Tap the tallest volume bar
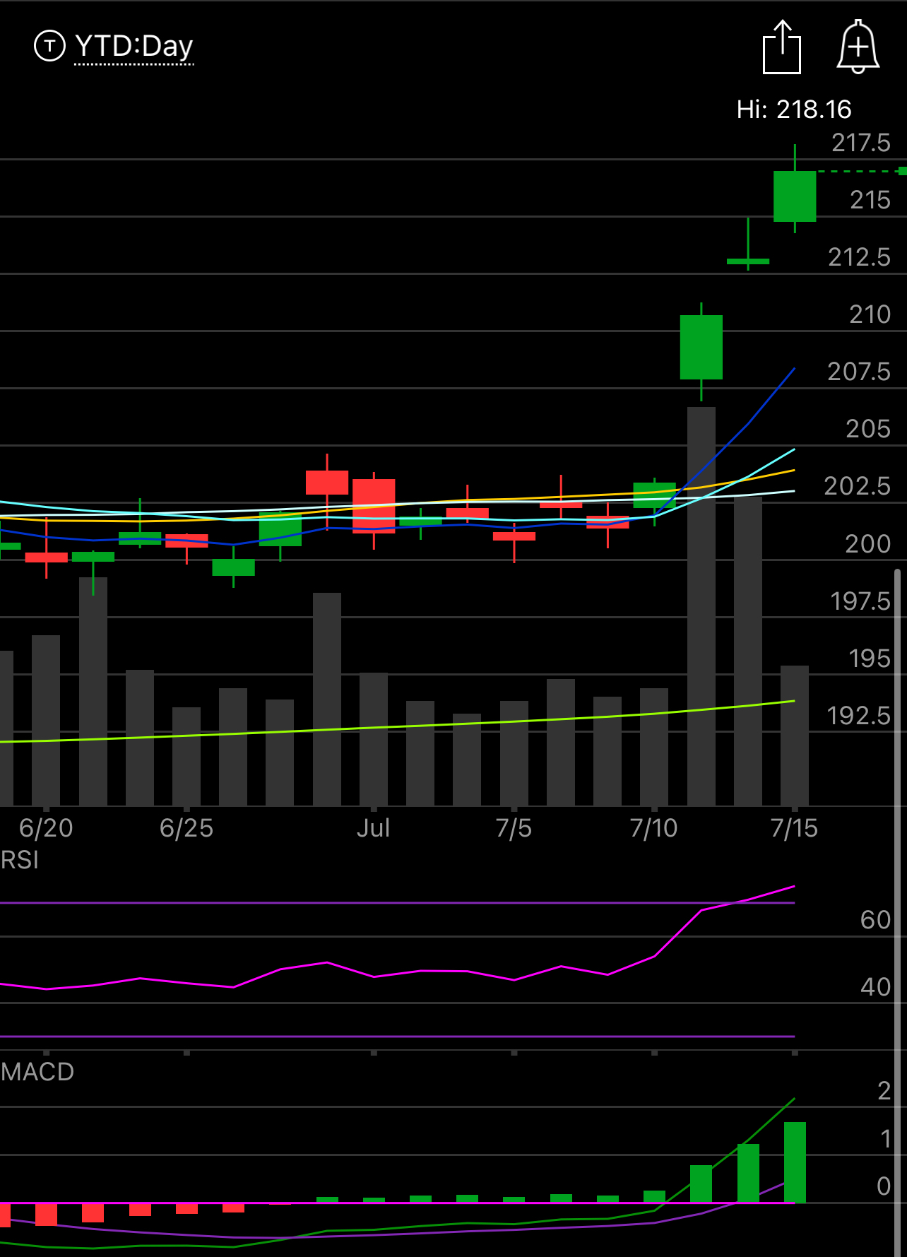 pos(701,606)
